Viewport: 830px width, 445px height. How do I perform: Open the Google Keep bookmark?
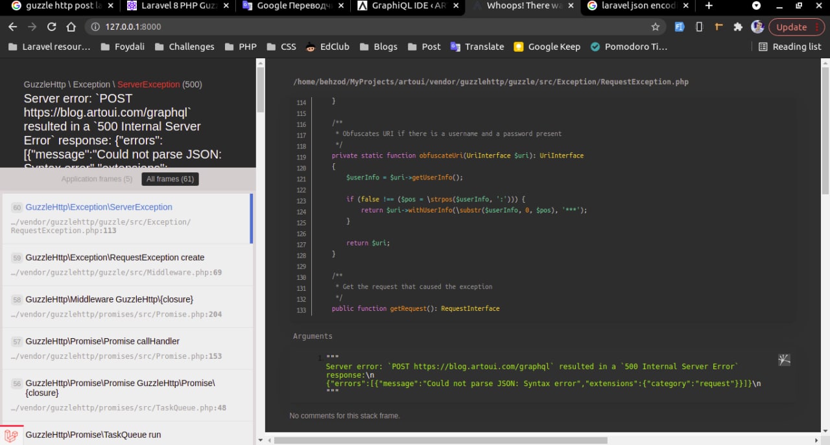point(547,47)
